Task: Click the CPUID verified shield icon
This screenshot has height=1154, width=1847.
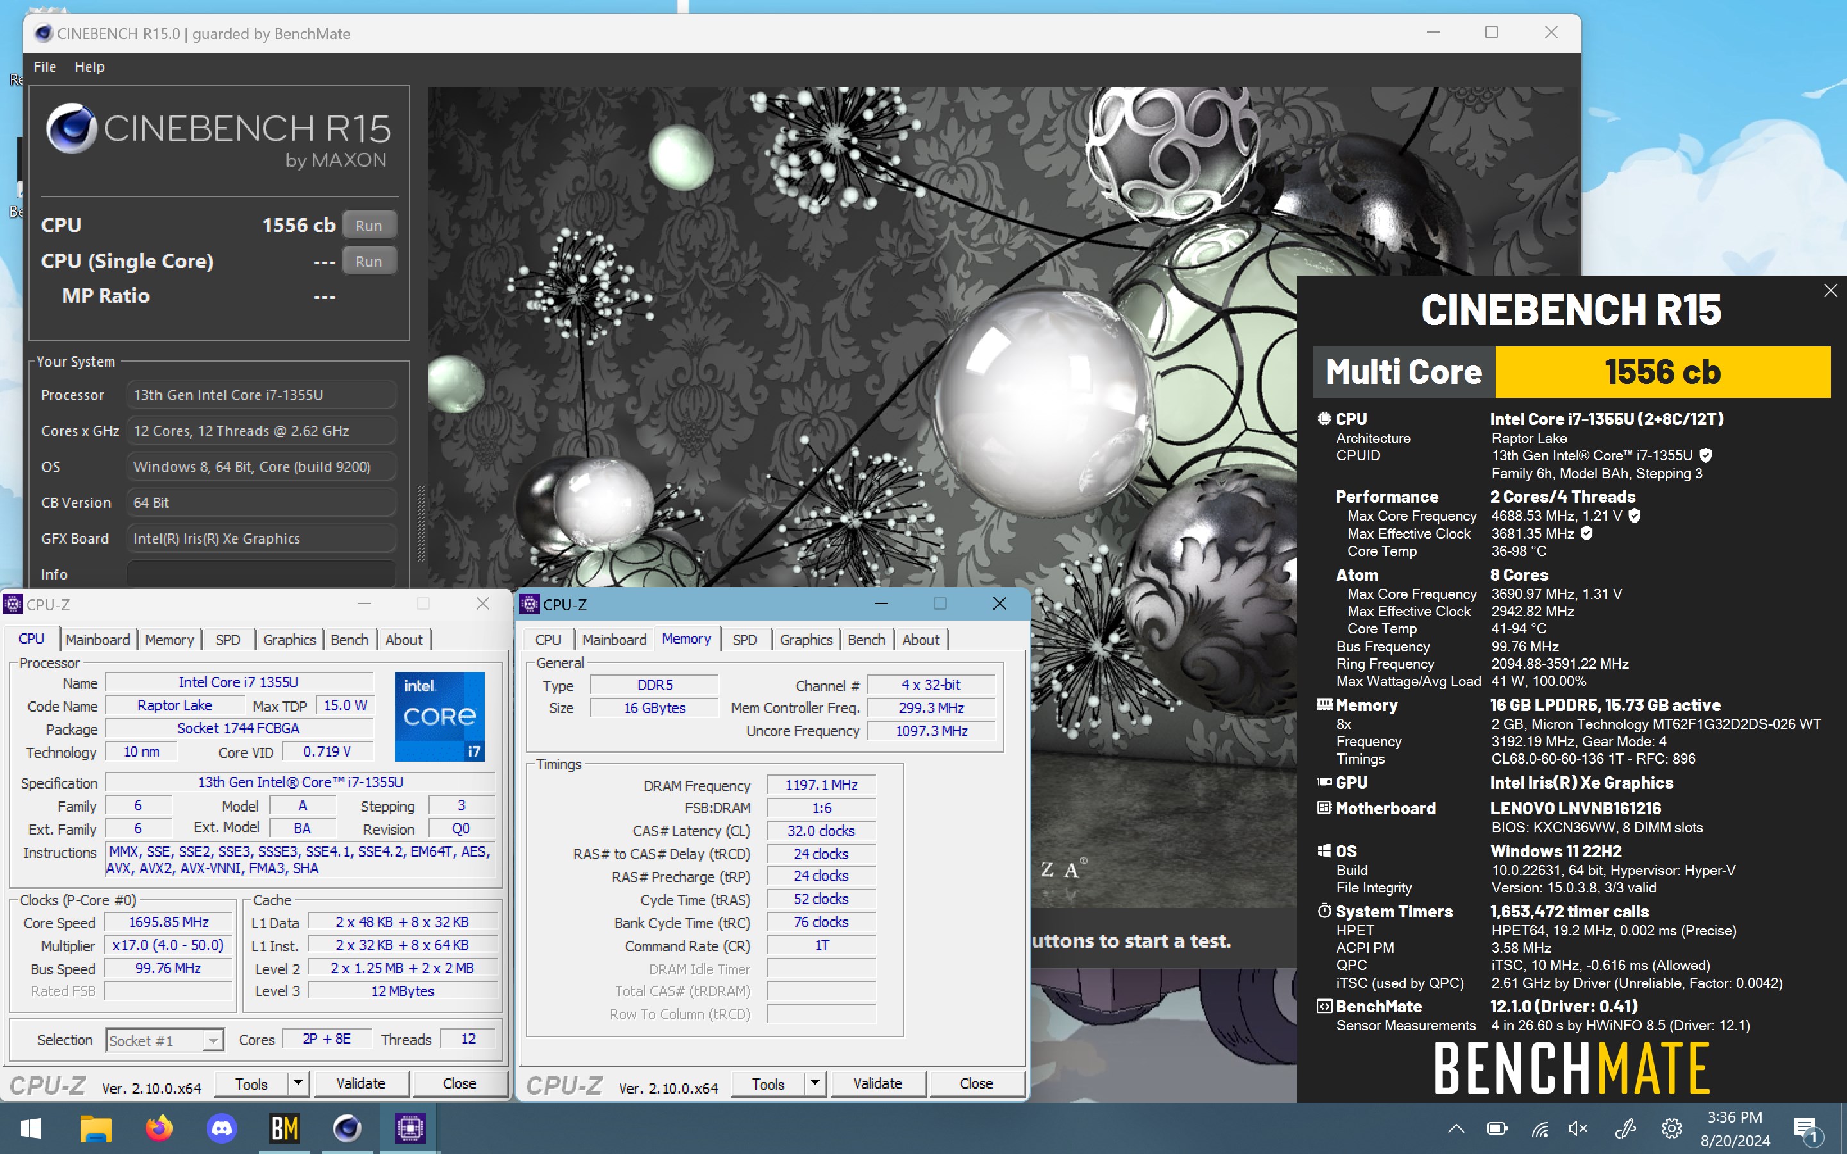Action: (x=1706, y=456)
